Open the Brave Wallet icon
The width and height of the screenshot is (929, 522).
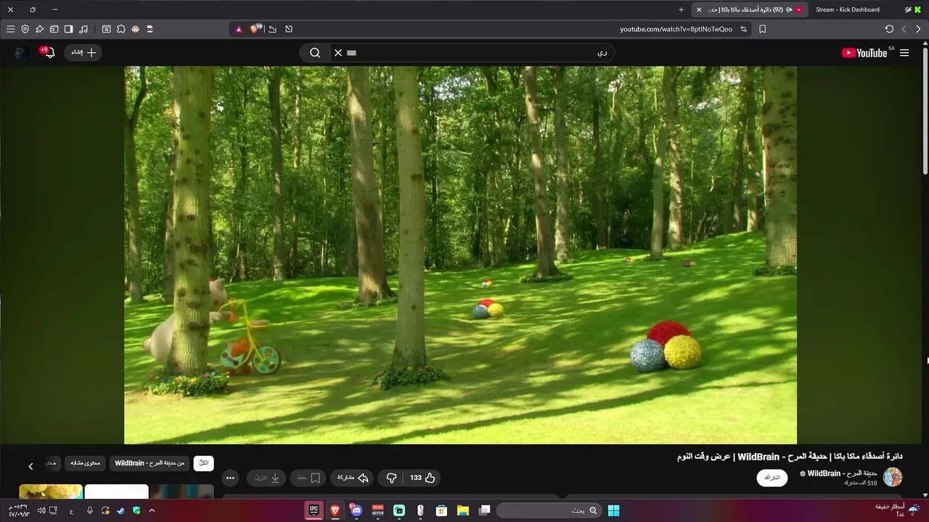pos(54,29)
